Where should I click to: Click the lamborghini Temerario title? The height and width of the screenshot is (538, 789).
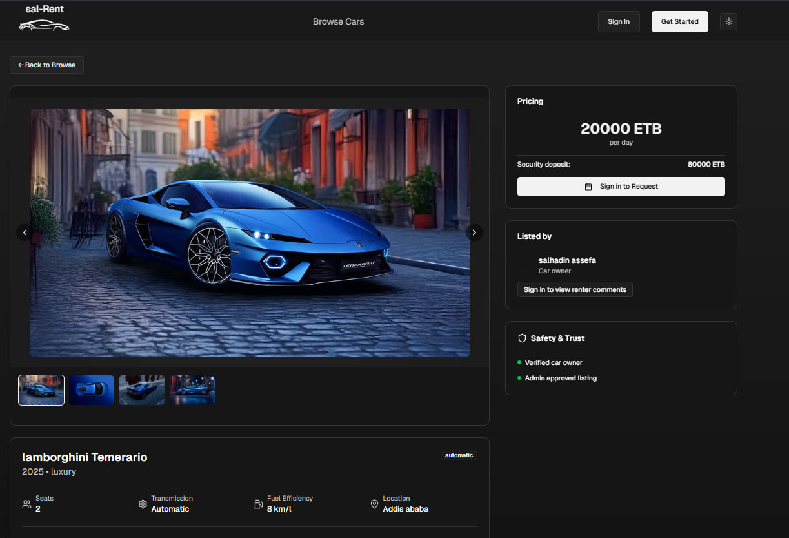85,457
